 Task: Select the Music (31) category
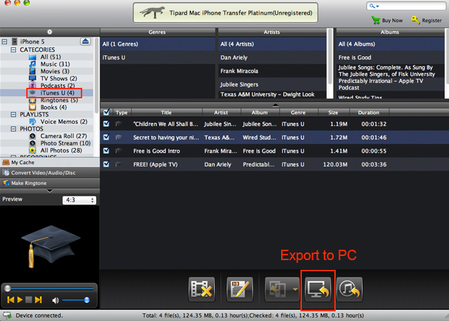click(55, 64)
